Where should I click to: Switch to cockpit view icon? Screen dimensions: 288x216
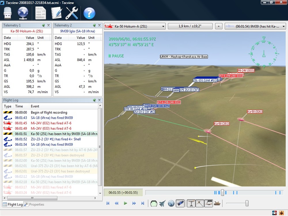coord(154,203)
